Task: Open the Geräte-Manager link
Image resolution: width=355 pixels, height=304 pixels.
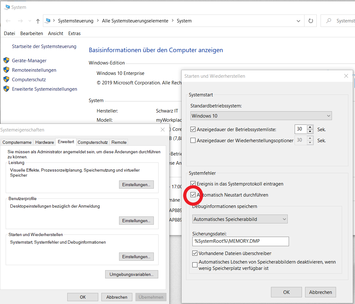Action: click(x=29, y=60)
